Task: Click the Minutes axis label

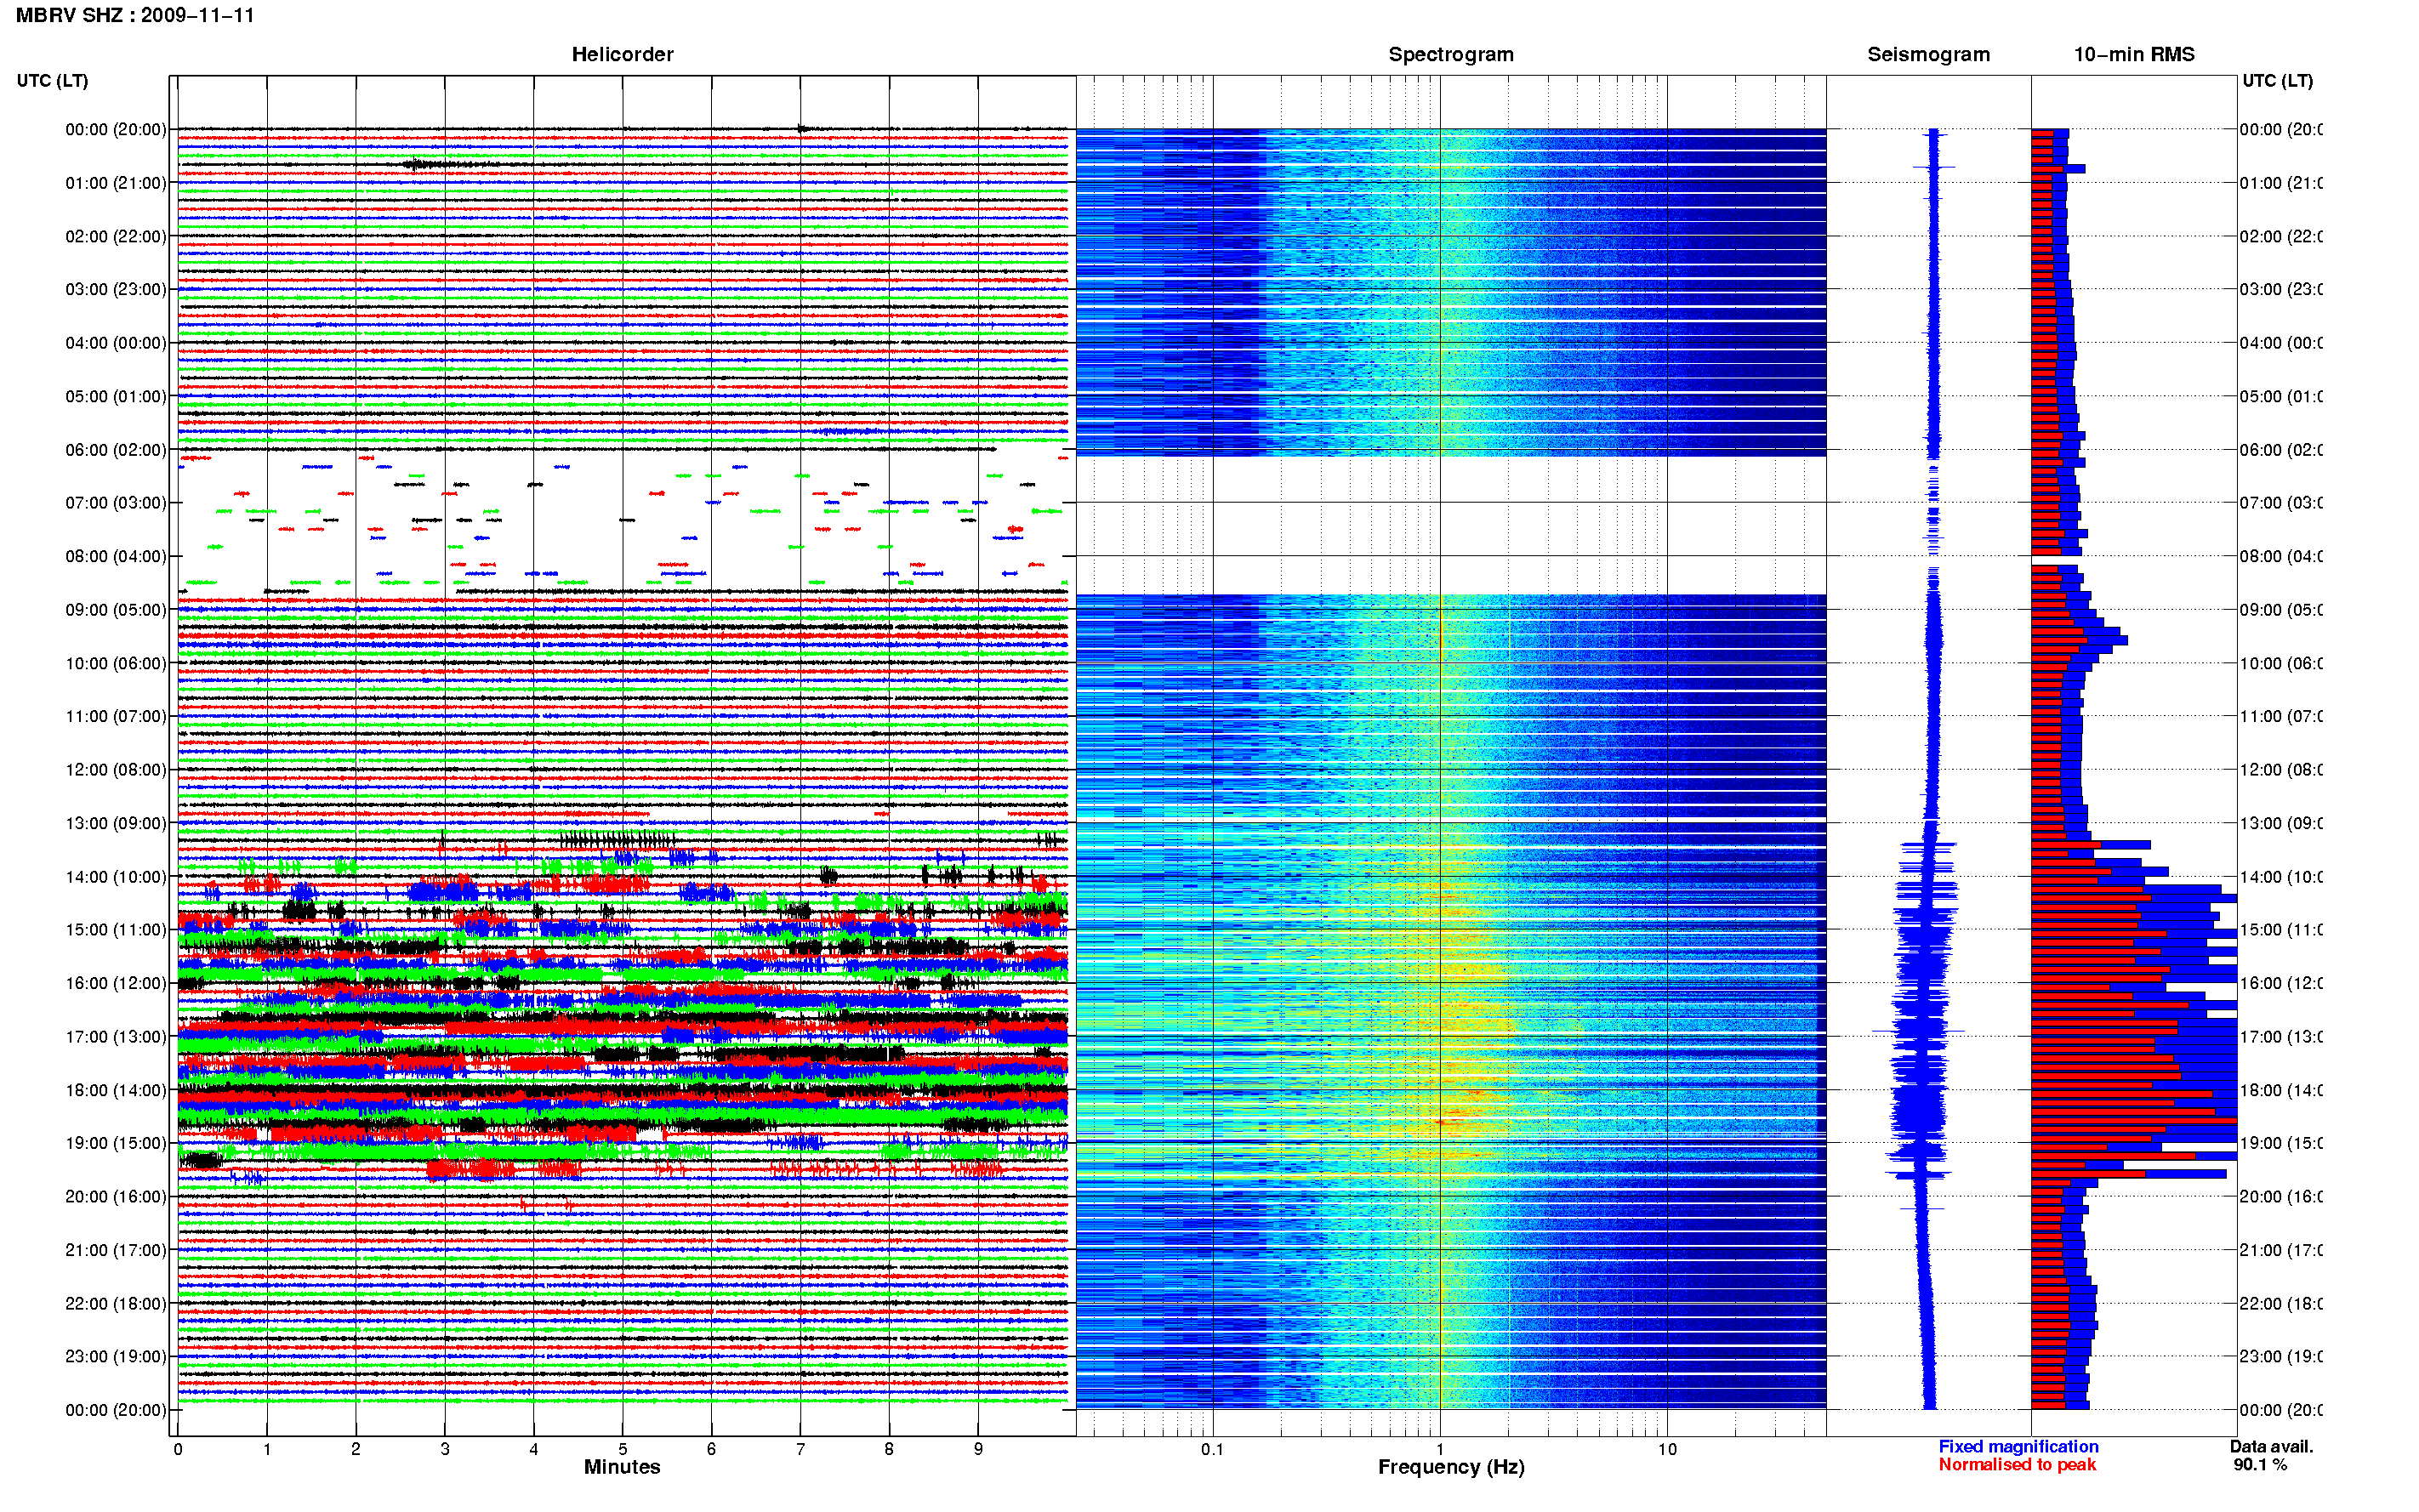Action: [622, 1467]
